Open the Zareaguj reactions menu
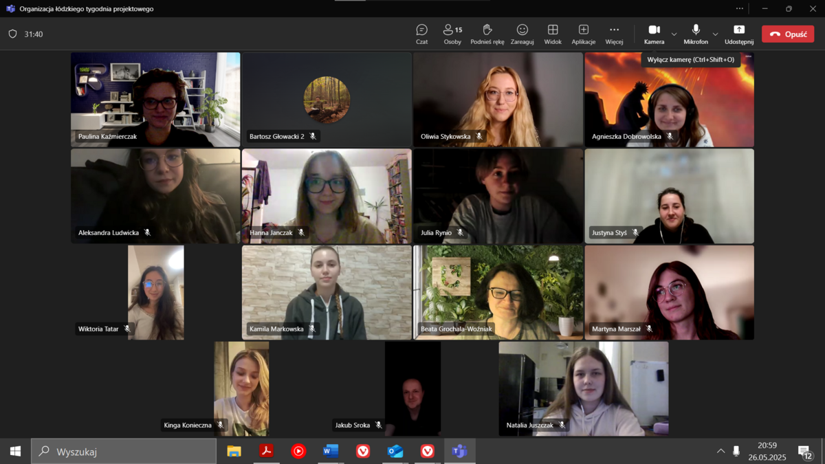The height and width of the screenshot is (464, 825). (522, 34)
